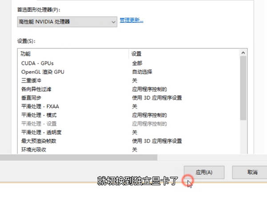Select the 平滑处理 - 模式 row
This screenshot has width=267, height=200.
[129, 115]
